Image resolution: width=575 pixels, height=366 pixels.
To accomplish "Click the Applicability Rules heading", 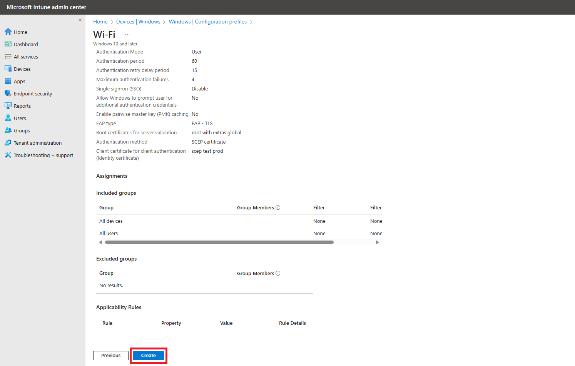I will 119,307.
